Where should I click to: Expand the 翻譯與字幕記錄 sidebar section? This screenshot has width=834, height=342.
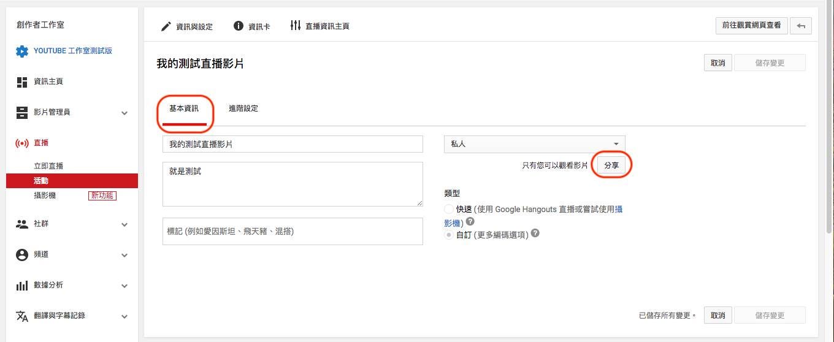(x=124, y=316)
